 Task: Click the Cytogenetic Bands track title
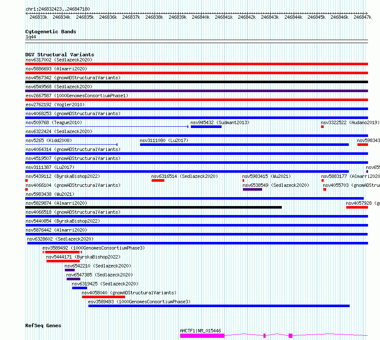[x=51, y=32]
